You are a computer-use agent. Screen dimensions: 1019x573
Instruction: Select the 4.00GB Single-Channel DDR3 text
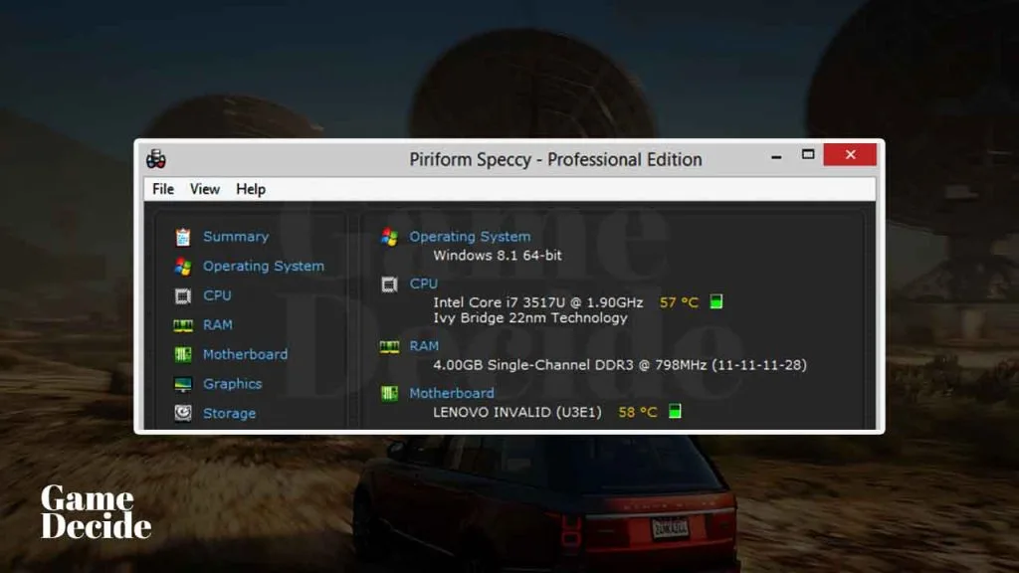pos(620,365)
